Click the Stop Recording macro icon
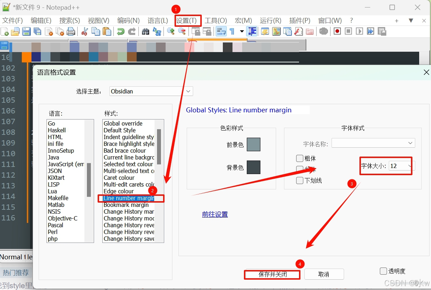 click(348, 31)
